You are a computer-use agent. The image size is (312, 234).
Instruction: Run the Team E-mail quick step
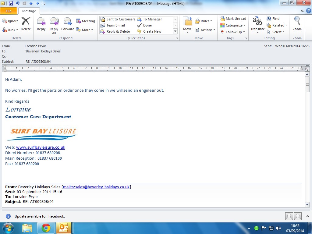coord(113,25)
